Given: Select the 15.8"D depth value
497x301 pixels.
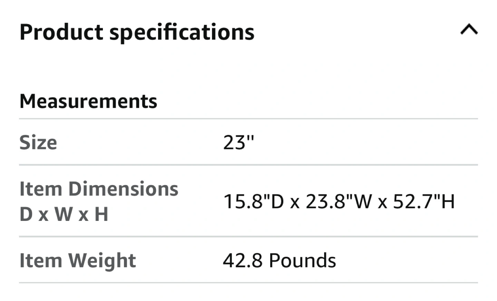Looking at the screenshot, I should click(x=254, y=201).
